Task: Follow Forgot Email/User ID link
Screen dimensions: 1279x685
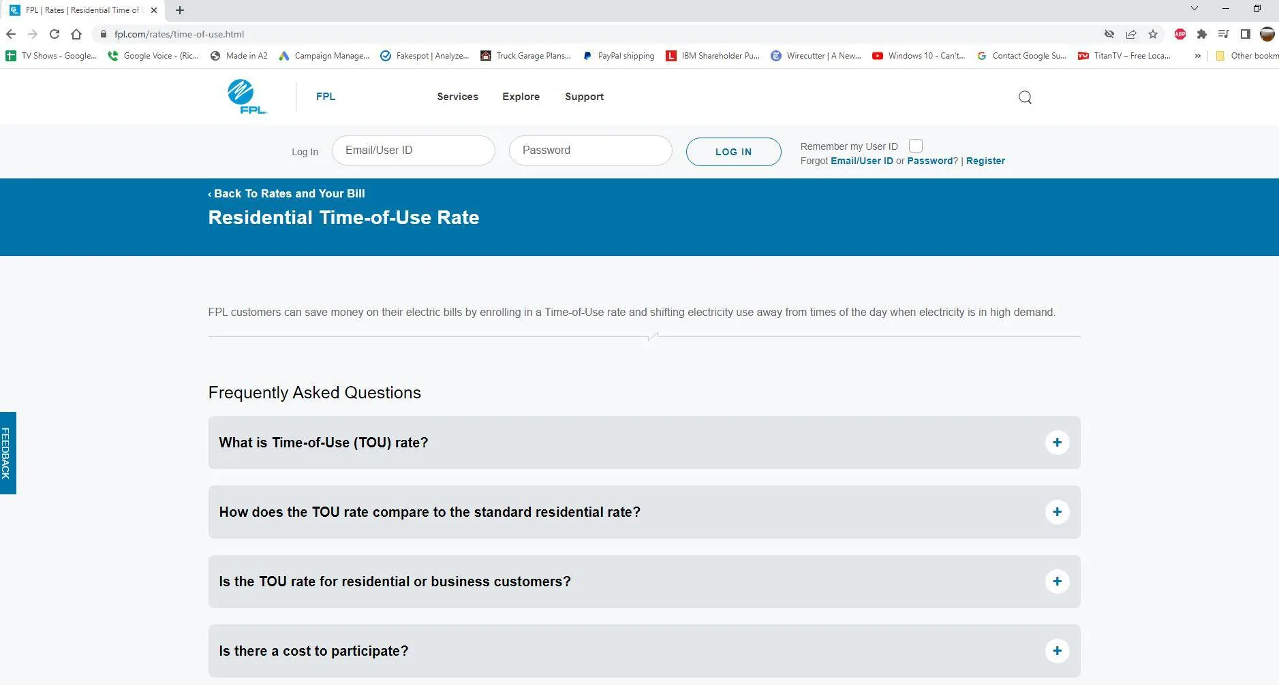Action: click(861, 161)
